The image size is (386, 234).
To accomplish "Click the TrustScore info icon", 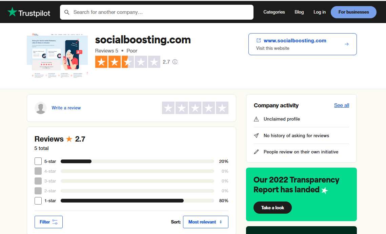I will tap(175, 62).
